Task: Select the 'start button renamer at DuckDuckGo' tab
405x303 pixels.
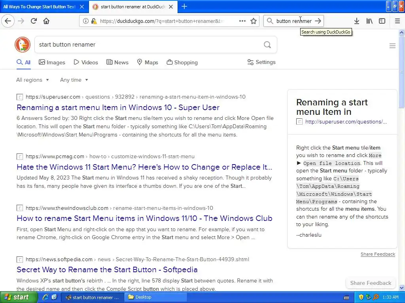Action: click(133, 7)
